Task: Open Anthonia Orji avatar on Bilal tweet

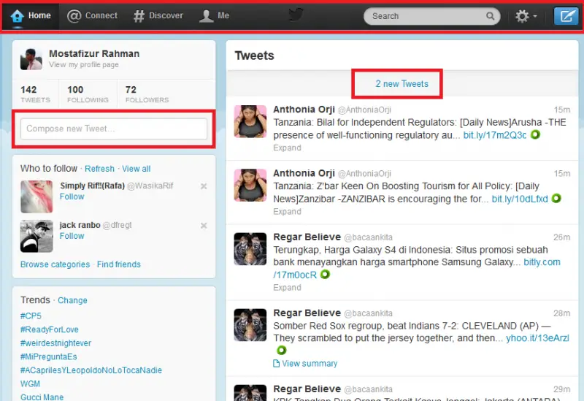Action: tap(250, 121)
